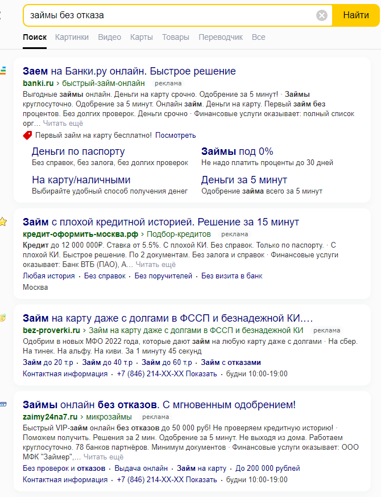The image size is (381, 497).
Task: Click the red price tag icon
Action: tap(27, 135)
